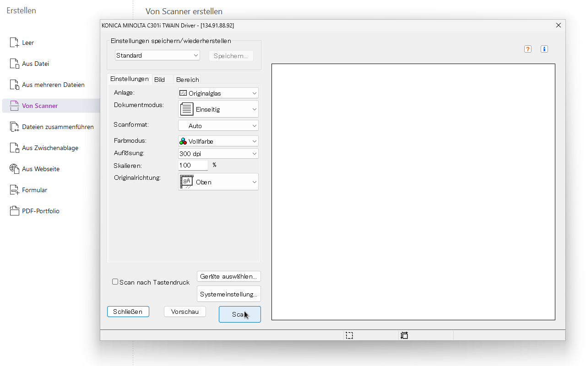Expand the Standard settings preset dropdown
Image resolution: width=586 pixels, height=366 pixels.
pyautogui.click(x=157, y=55)
